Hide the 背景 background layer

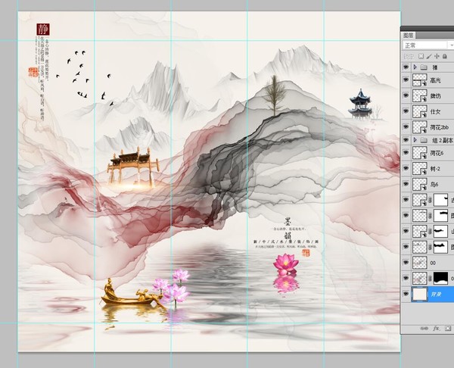click(x=406, y=294)
